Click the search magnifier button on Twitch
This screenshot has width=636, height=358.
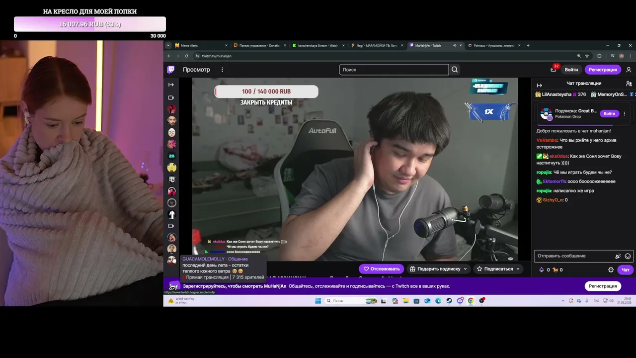click(455, 70)
